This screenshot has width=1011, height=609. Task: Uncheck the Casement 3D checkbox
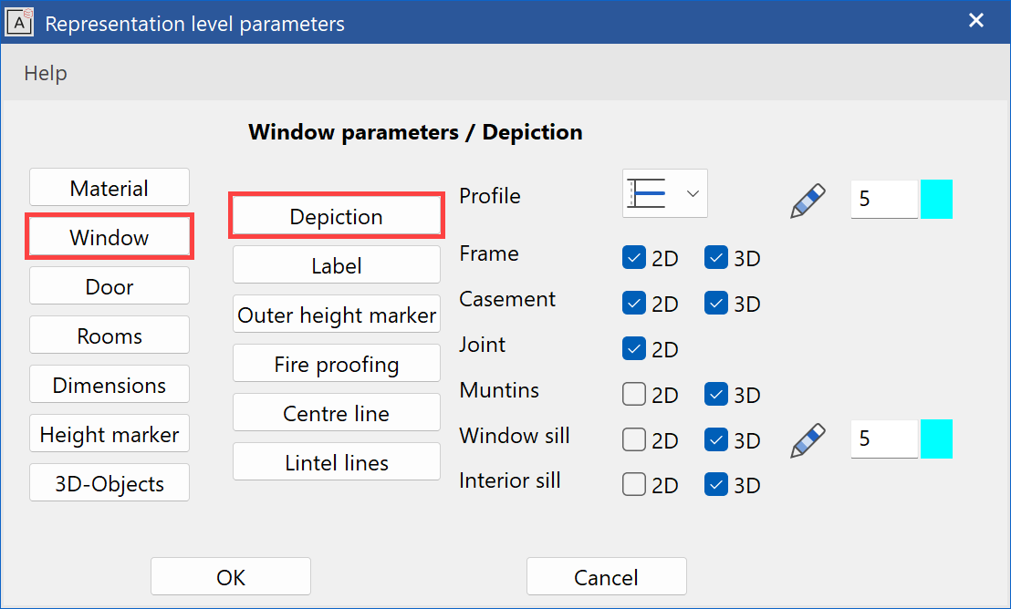point(716,304)
